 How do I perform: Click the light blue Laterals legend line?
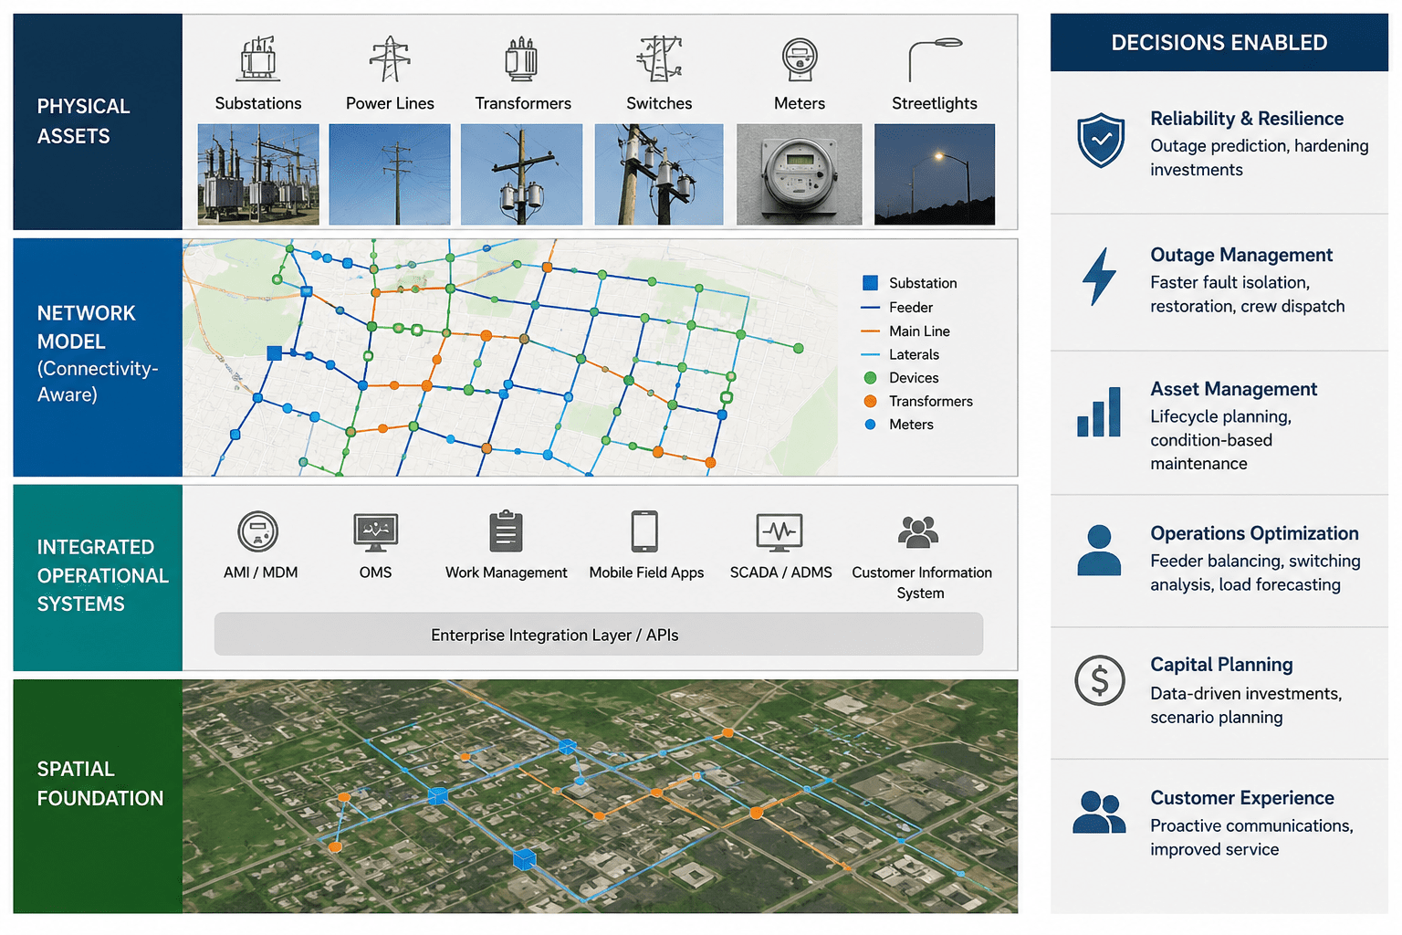871,354
